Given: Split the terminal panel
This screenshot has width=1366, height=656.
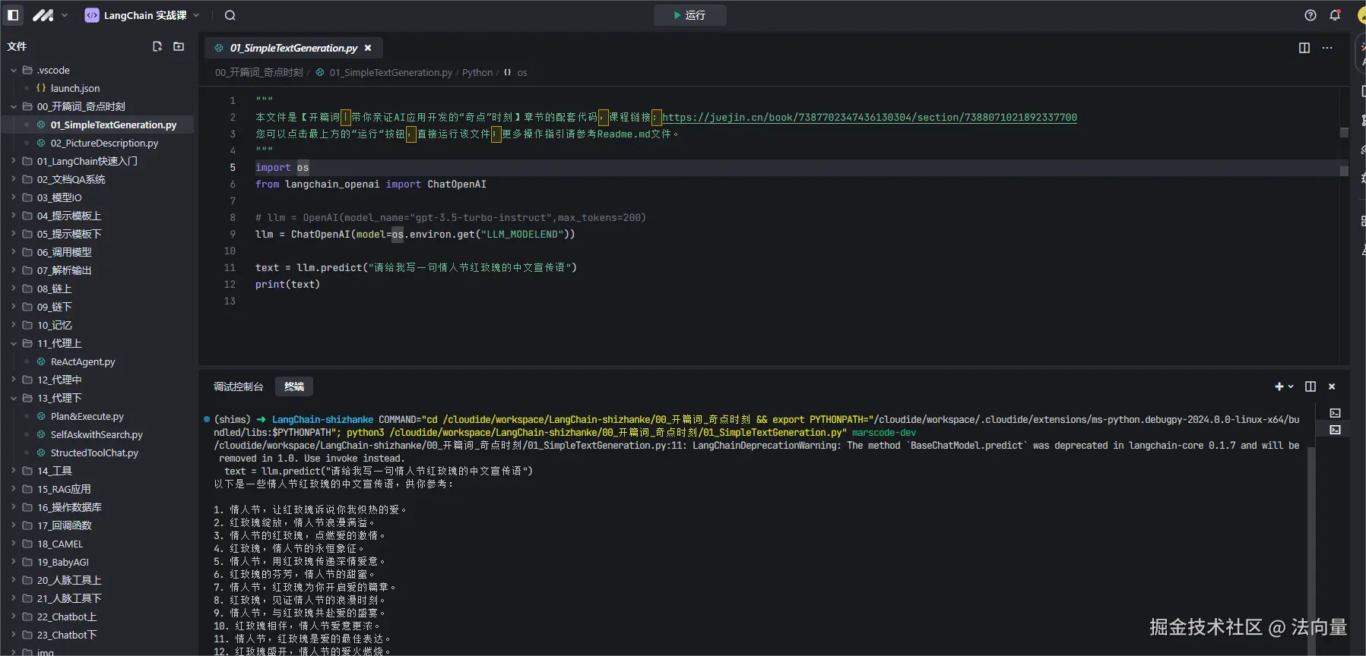Looking at the screenshot, I should [1311, 386].
